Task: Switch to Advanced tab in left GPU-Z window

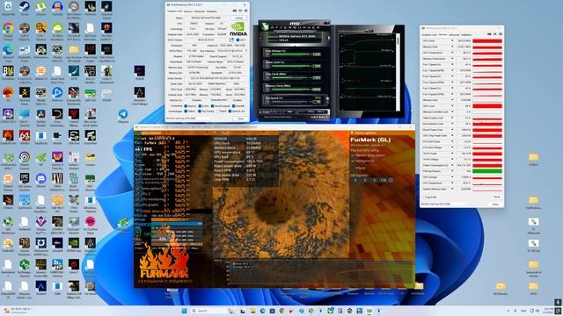Action: pos(200,11)
